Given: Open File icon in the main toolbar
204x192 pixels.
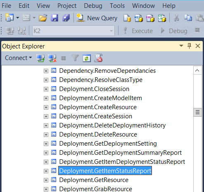Looking at the screenshot, I should 43,18.
